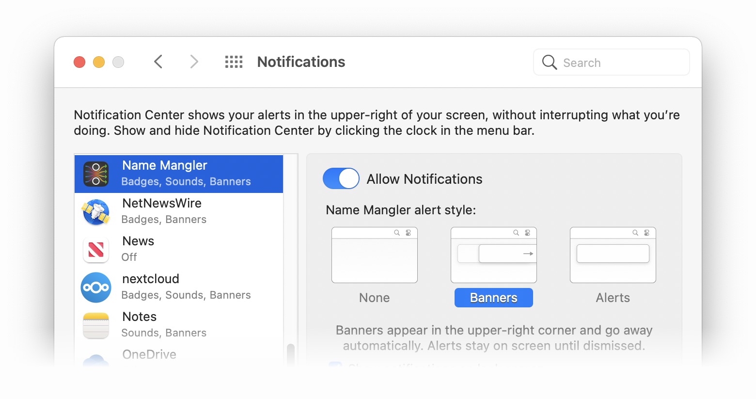
Task: Click the NetNewsWire satellite icon
Action: tap(96, 212)
